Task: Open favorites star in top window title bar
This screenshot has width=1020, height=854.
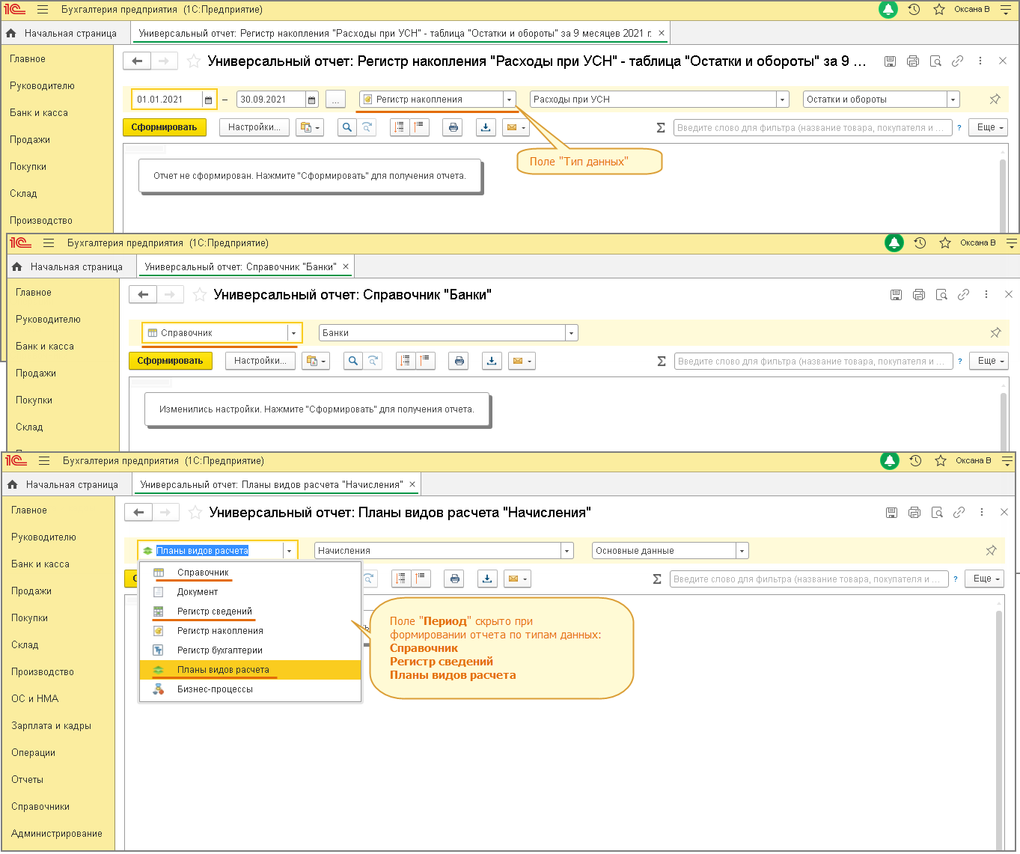Action: pos(939,10)
